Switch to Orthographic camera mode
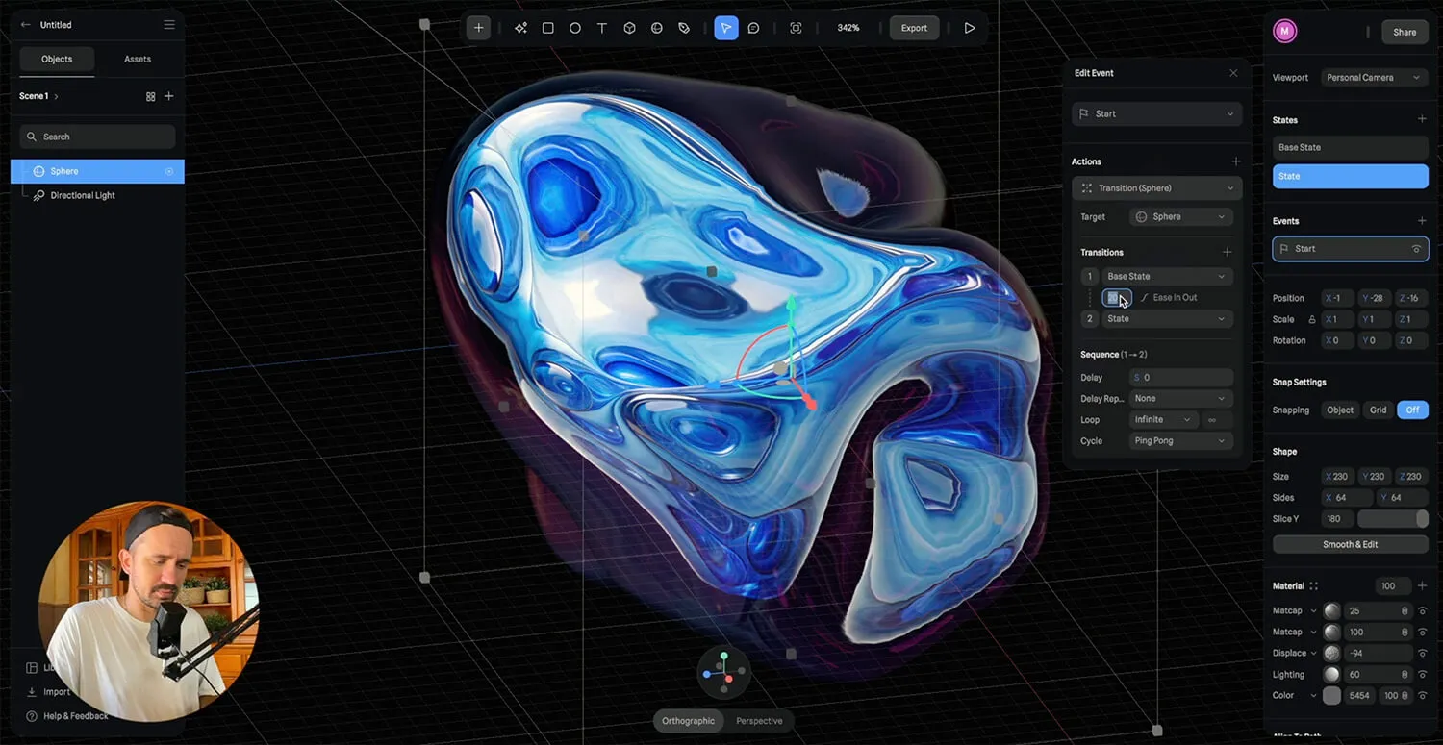 coord(688,721)
